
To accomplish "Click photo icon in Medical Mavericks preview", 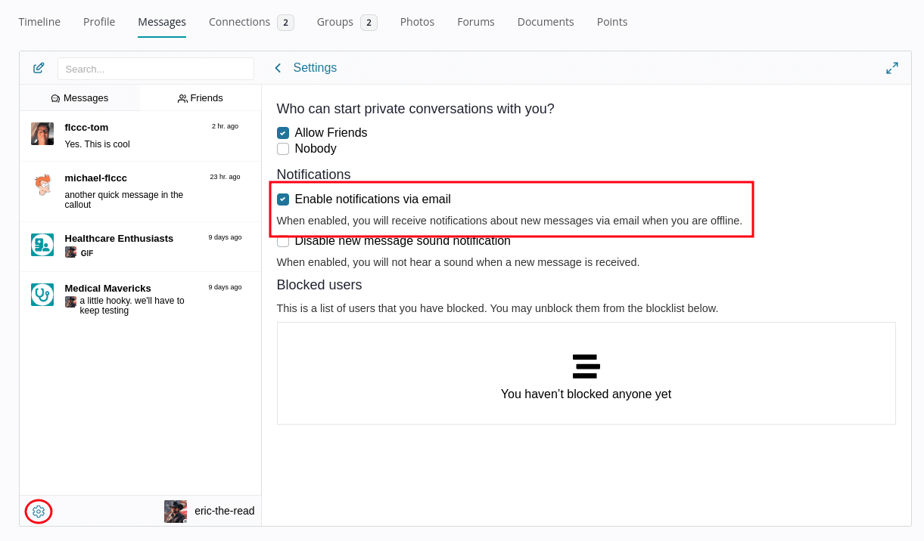I will pos(70,301).
